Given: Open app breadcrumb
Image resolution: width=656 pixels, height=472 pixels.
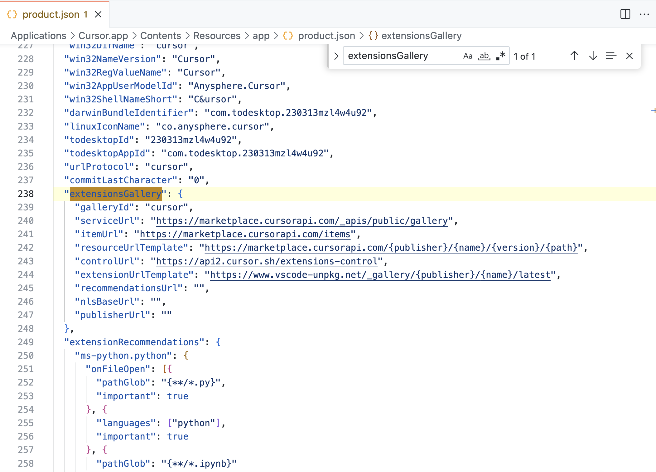Looking at the screenshot, I should pos(261,36).
